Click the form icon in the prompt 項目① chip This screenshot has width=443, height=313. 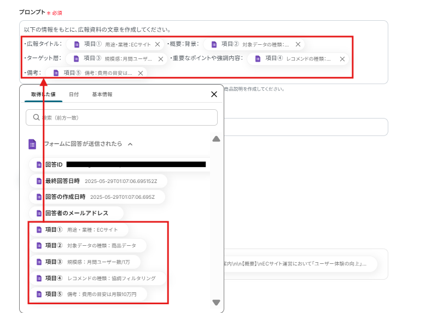coord(77,44)
